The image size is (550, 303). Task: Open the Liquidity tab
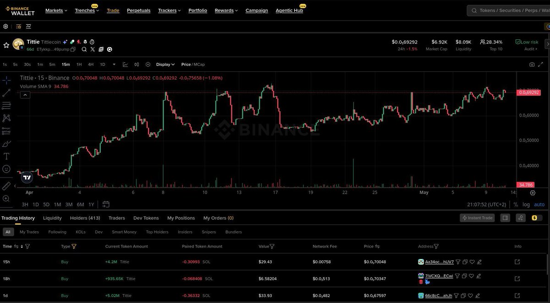pyautogui.click(x=52, y=218)
